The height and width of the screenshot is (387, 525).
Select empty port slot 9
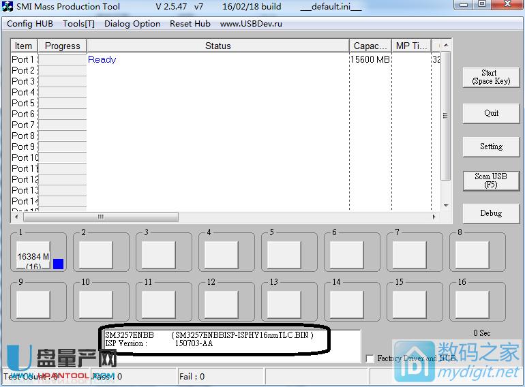coord(33,305)
